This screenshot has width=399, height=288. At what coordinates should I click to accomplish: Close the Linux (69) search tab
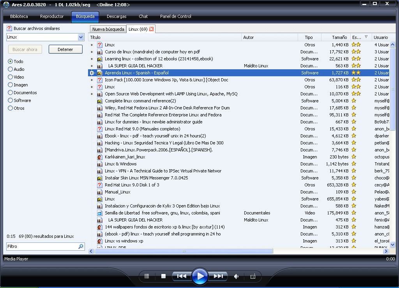(x=152, y=29)
